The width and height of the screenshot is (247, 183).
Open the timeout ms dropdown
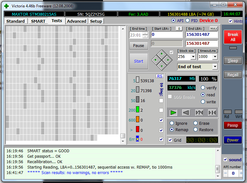click(x=214, y=57)
